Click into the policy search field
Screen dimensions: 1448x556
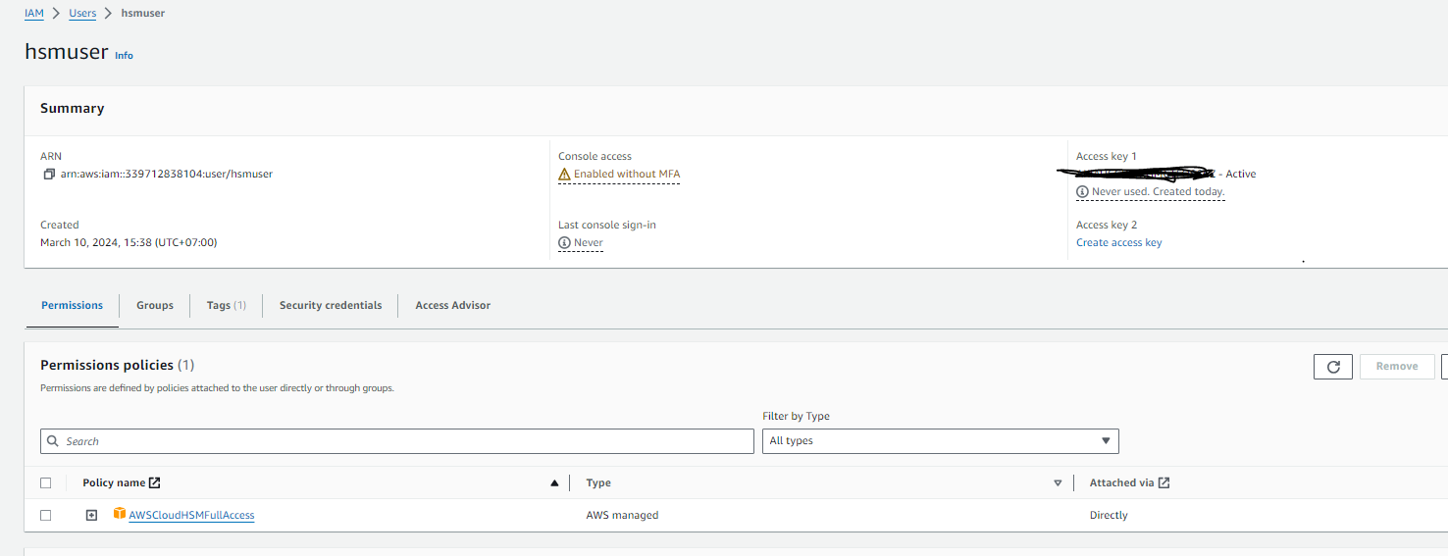[402, 441]
